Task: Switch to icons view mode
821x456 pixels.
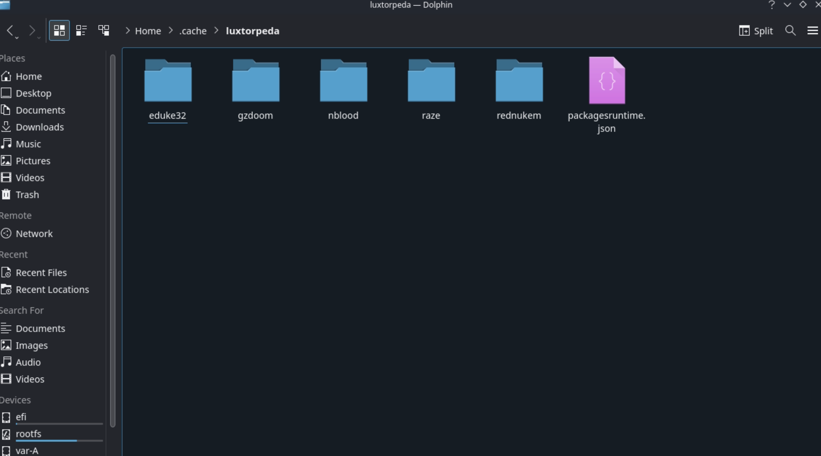Action: point(59,30)
